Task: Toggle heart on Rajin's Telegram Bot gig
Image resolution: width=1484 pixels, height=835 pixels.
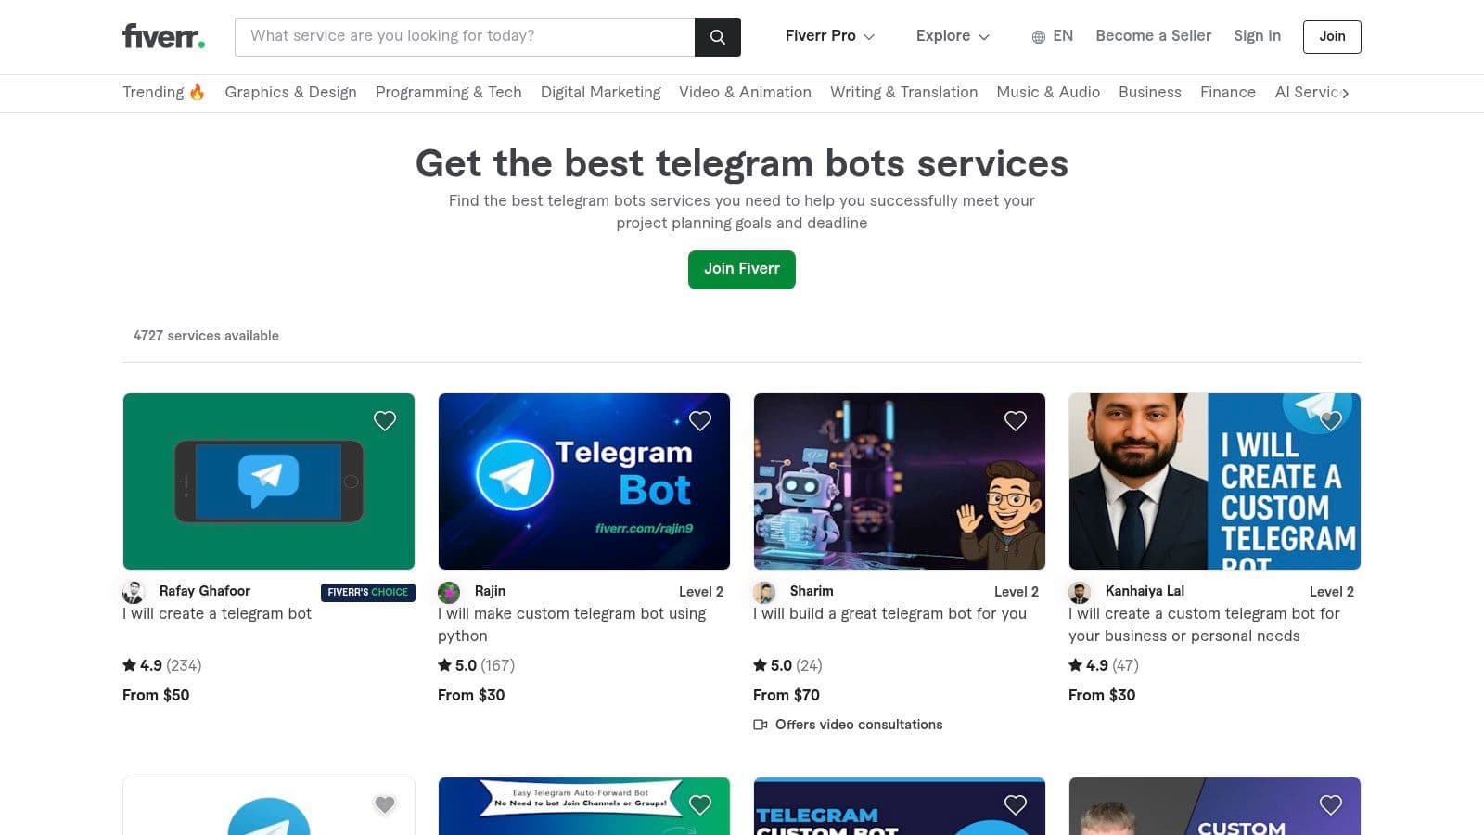Action: click(700, 420)
